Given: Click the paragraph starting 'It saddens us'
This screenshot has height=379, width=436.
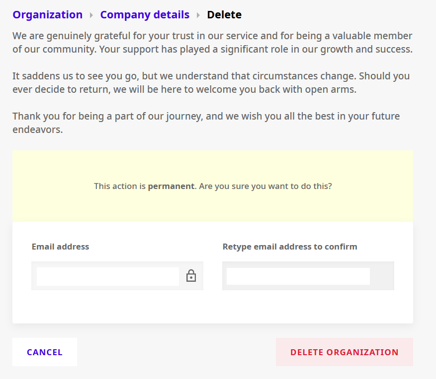Looking at the screenshot, I should [x=211, y=83].
